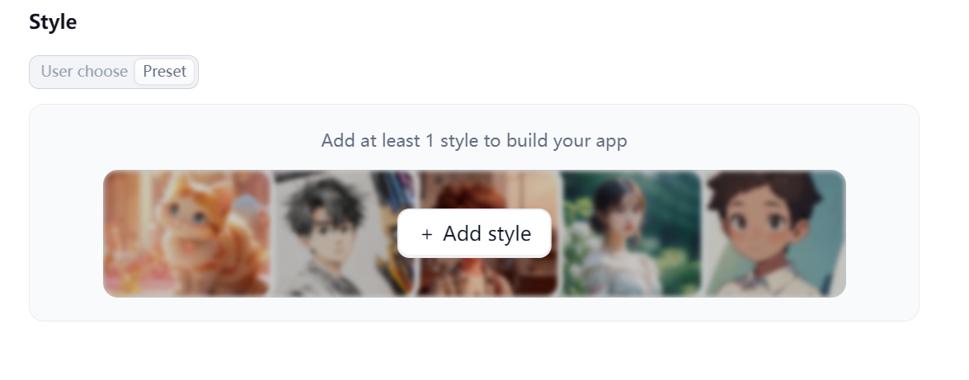
Task: Select the Preset style mode
Action: click(x=164, y=72)
